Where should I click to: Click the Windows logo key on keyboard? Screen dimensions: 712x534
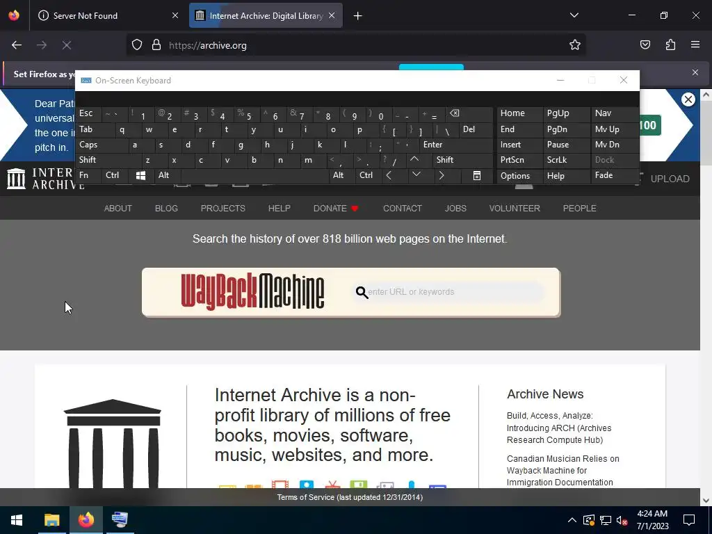click(x=140, y=176)
